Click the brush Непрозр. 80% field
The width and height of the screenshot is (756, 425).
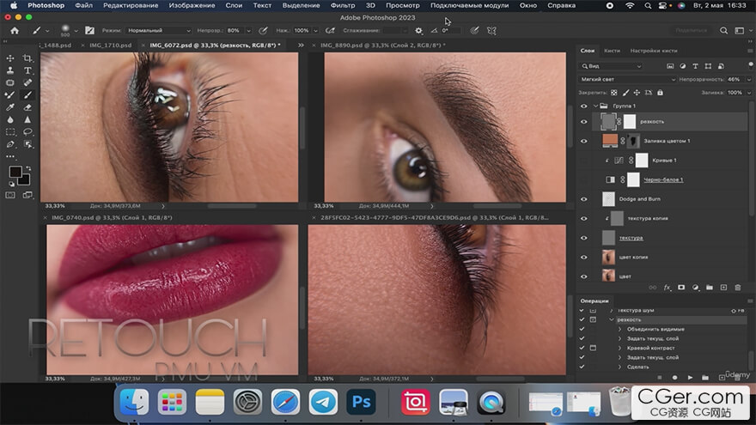(235, 30)
